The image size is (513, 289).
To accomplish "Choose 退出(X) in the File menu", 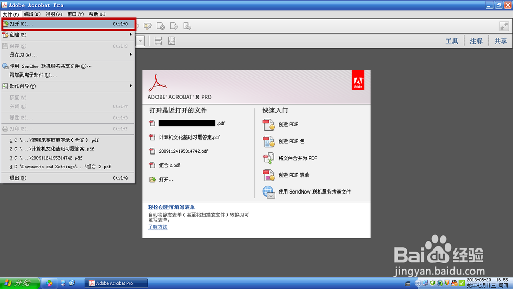I will click(x=68, y=178).
